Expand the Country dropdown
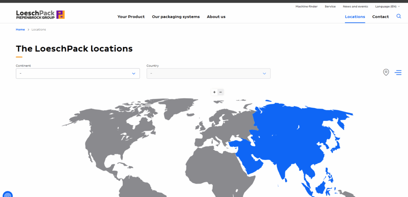Viewport: 408px width, 197px height. click(x=208, y=73)
